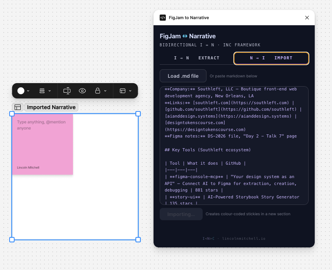This screenshot has height=270, width=332.
Task: Click the top-right section resize handle
Action: click(x=138, y=114)
